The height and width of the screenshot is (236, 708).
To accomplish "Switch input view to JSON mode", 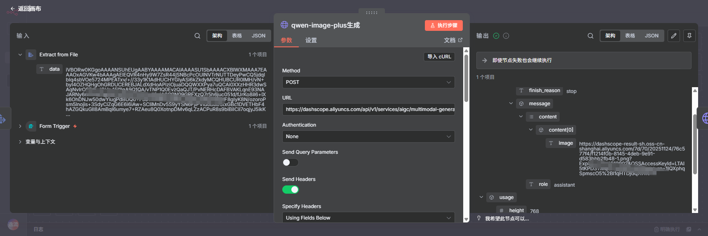I will click(x=258, y=36).
